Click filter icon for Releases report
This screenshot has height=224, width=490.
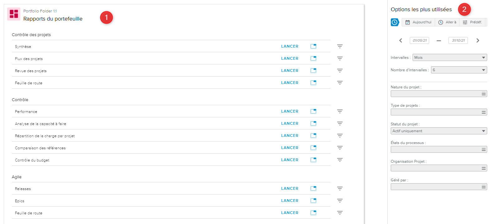coord(340,189)
